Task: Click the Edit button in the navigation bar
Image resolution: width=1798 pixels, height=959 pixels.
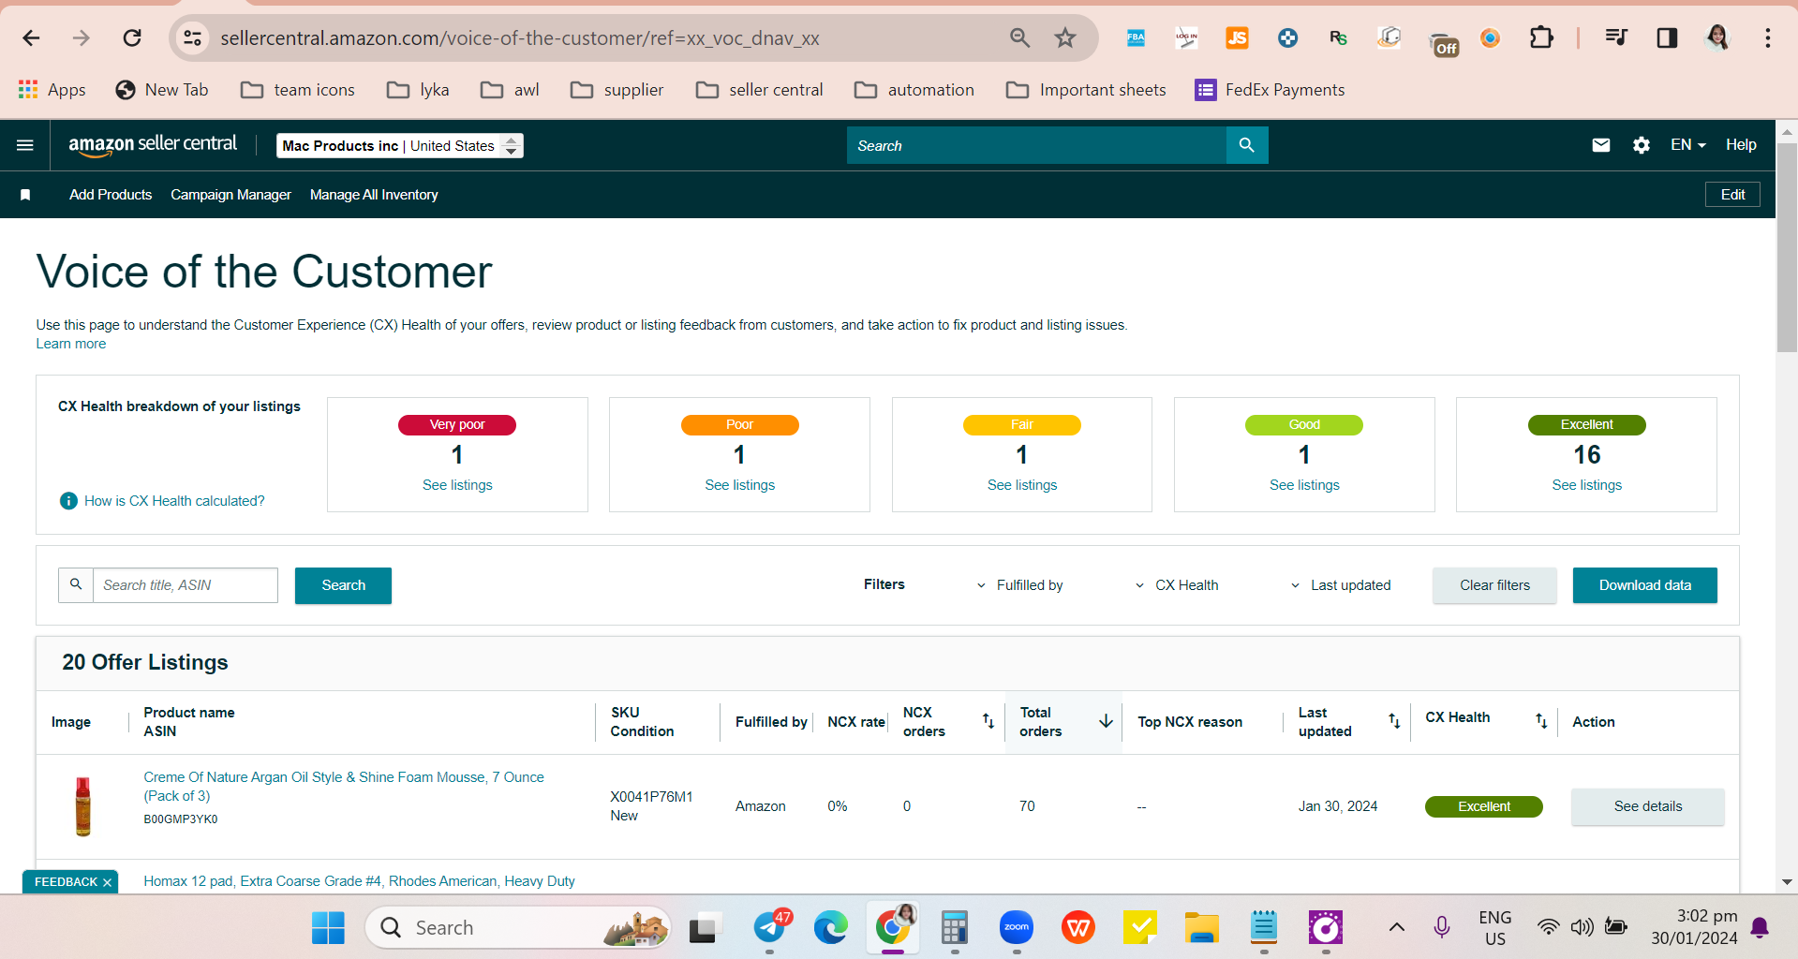Action: 1732,195
